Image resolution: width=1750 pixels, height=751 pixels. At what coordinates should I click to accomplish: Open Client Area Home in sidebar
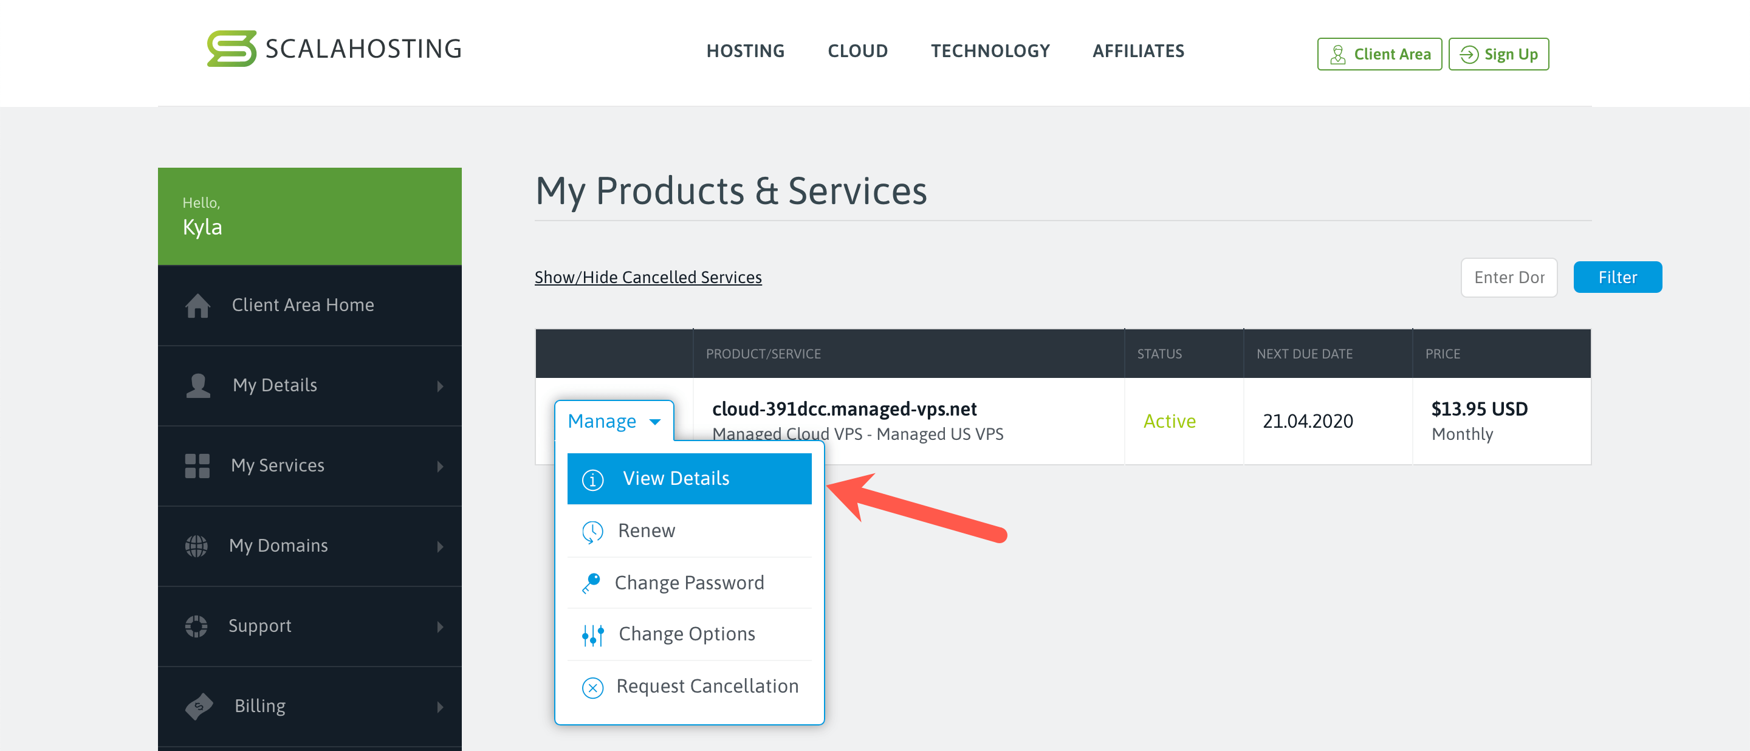tap(309, 305)
